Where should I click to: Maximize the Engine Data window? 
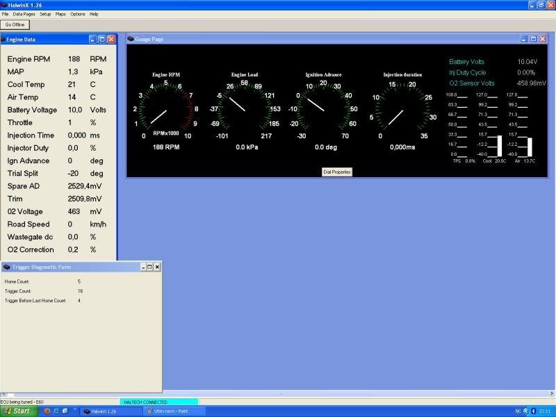tap(101, 40)
